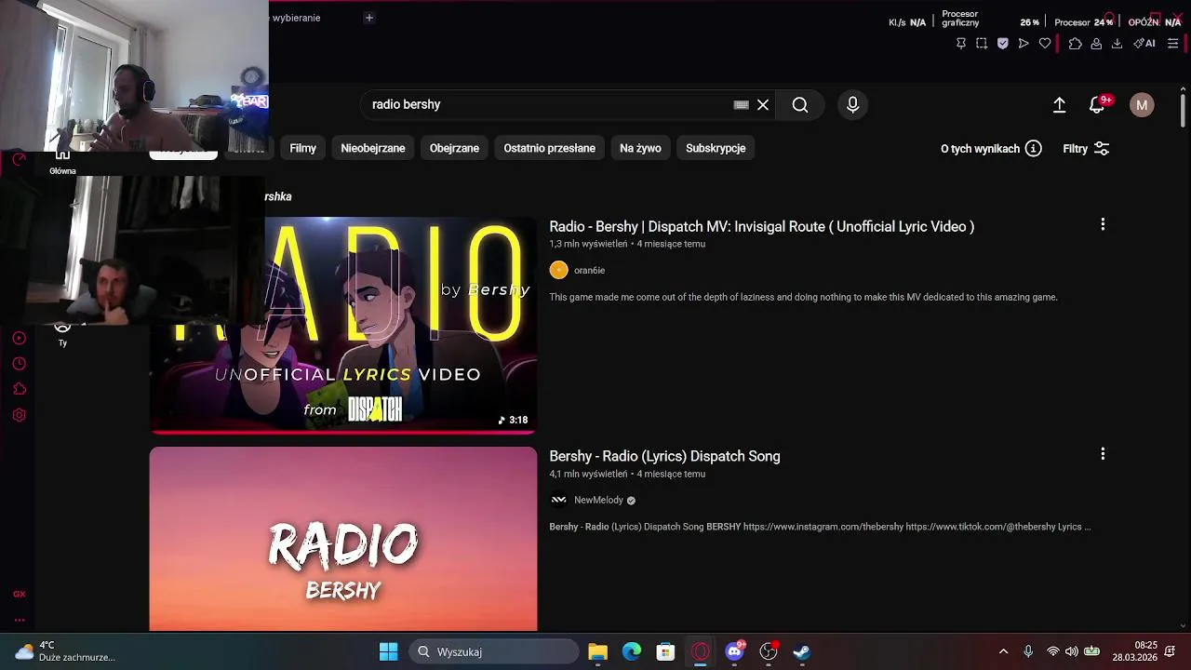Focus the search box containing radio bershy

[x=549, y=105]
